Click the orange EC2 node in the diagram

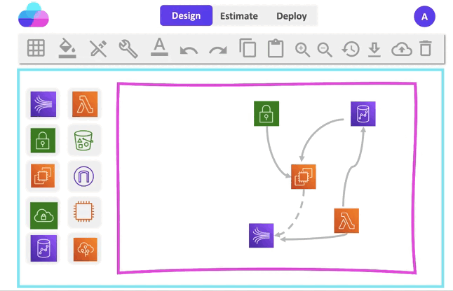click(304, 176)
